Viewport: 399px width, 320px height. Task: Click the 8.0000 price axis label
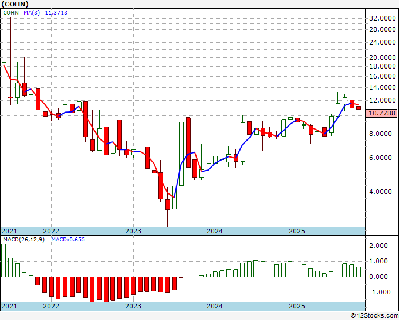tap(380, 134)
